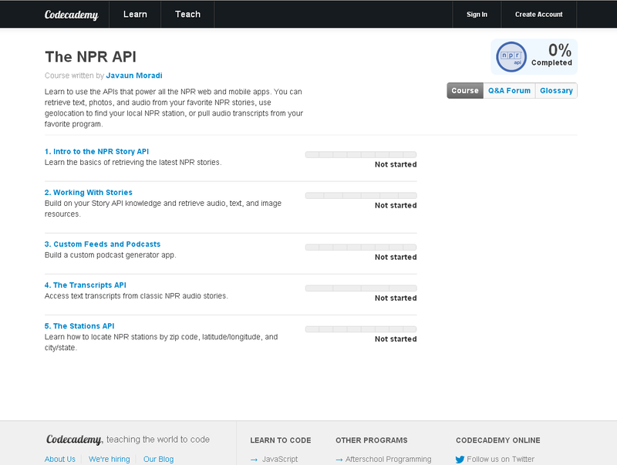Click the Codecademy logo in header

tap(71, 15)
